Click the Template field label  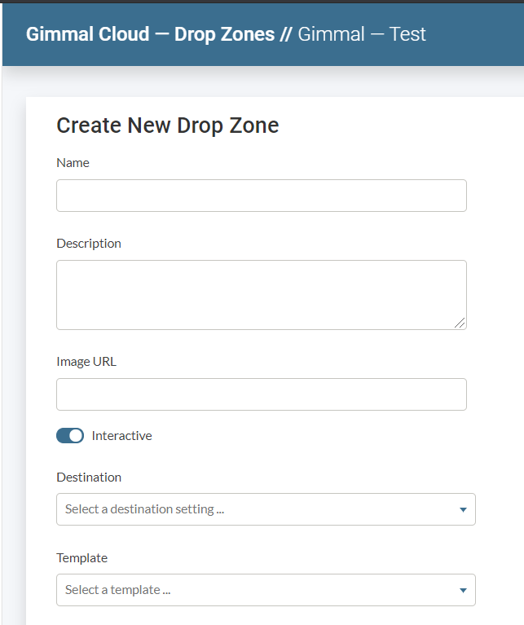[x=81, y=557]
